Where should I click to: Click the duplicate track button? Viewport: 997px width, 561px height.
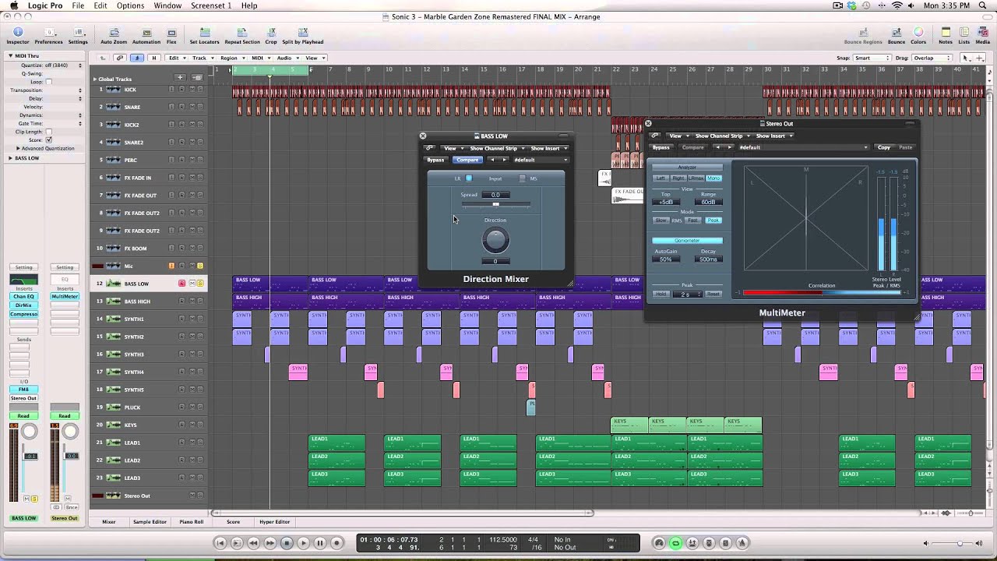tap(197, 77)
